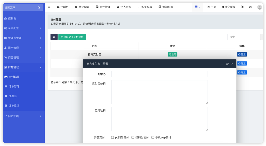Click the 已启用 status badge

(172, 54)
